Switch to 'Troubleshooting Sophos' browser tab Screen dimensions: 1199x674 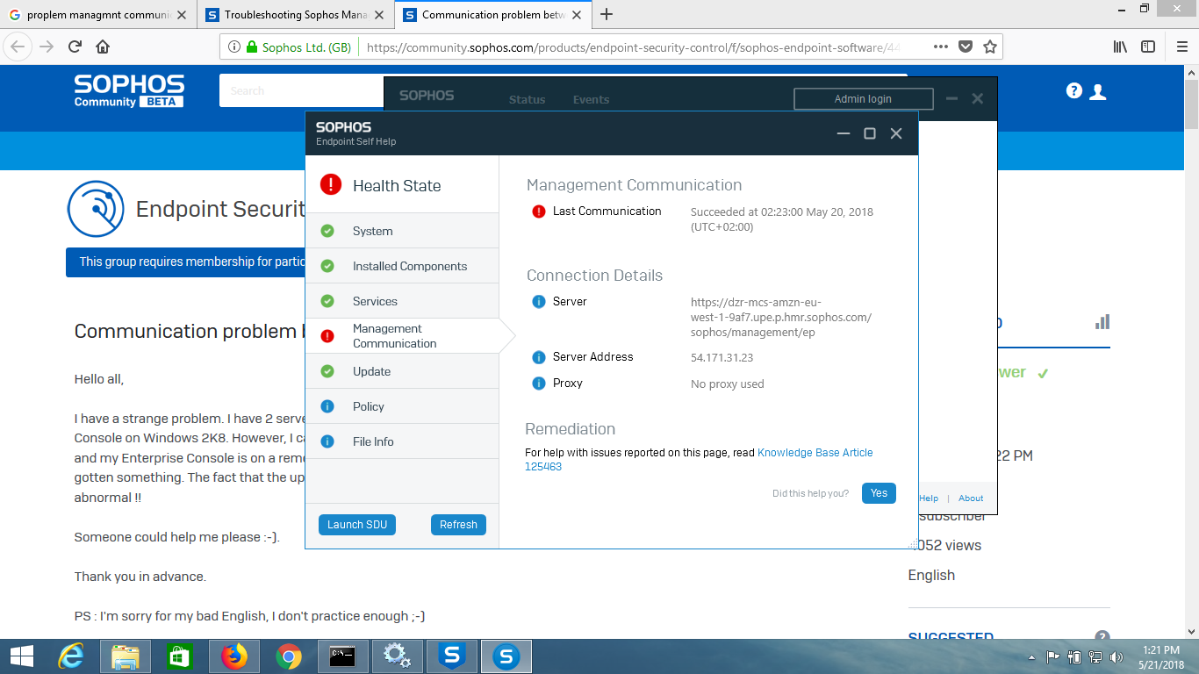point(297,14)
